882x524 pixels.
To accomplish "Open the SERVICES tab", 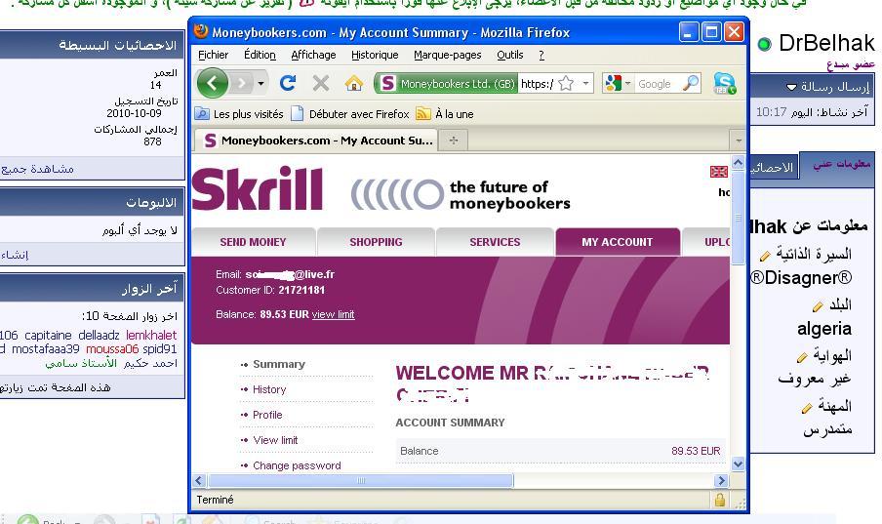I will 495,242.
